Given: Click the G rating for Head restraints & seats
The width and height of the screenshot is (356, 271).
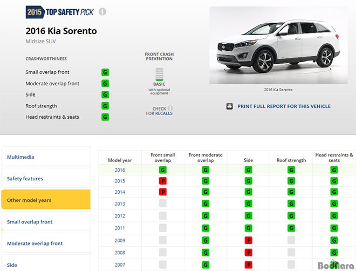Looking at the screenshot, I should click(x=105, y=117).
